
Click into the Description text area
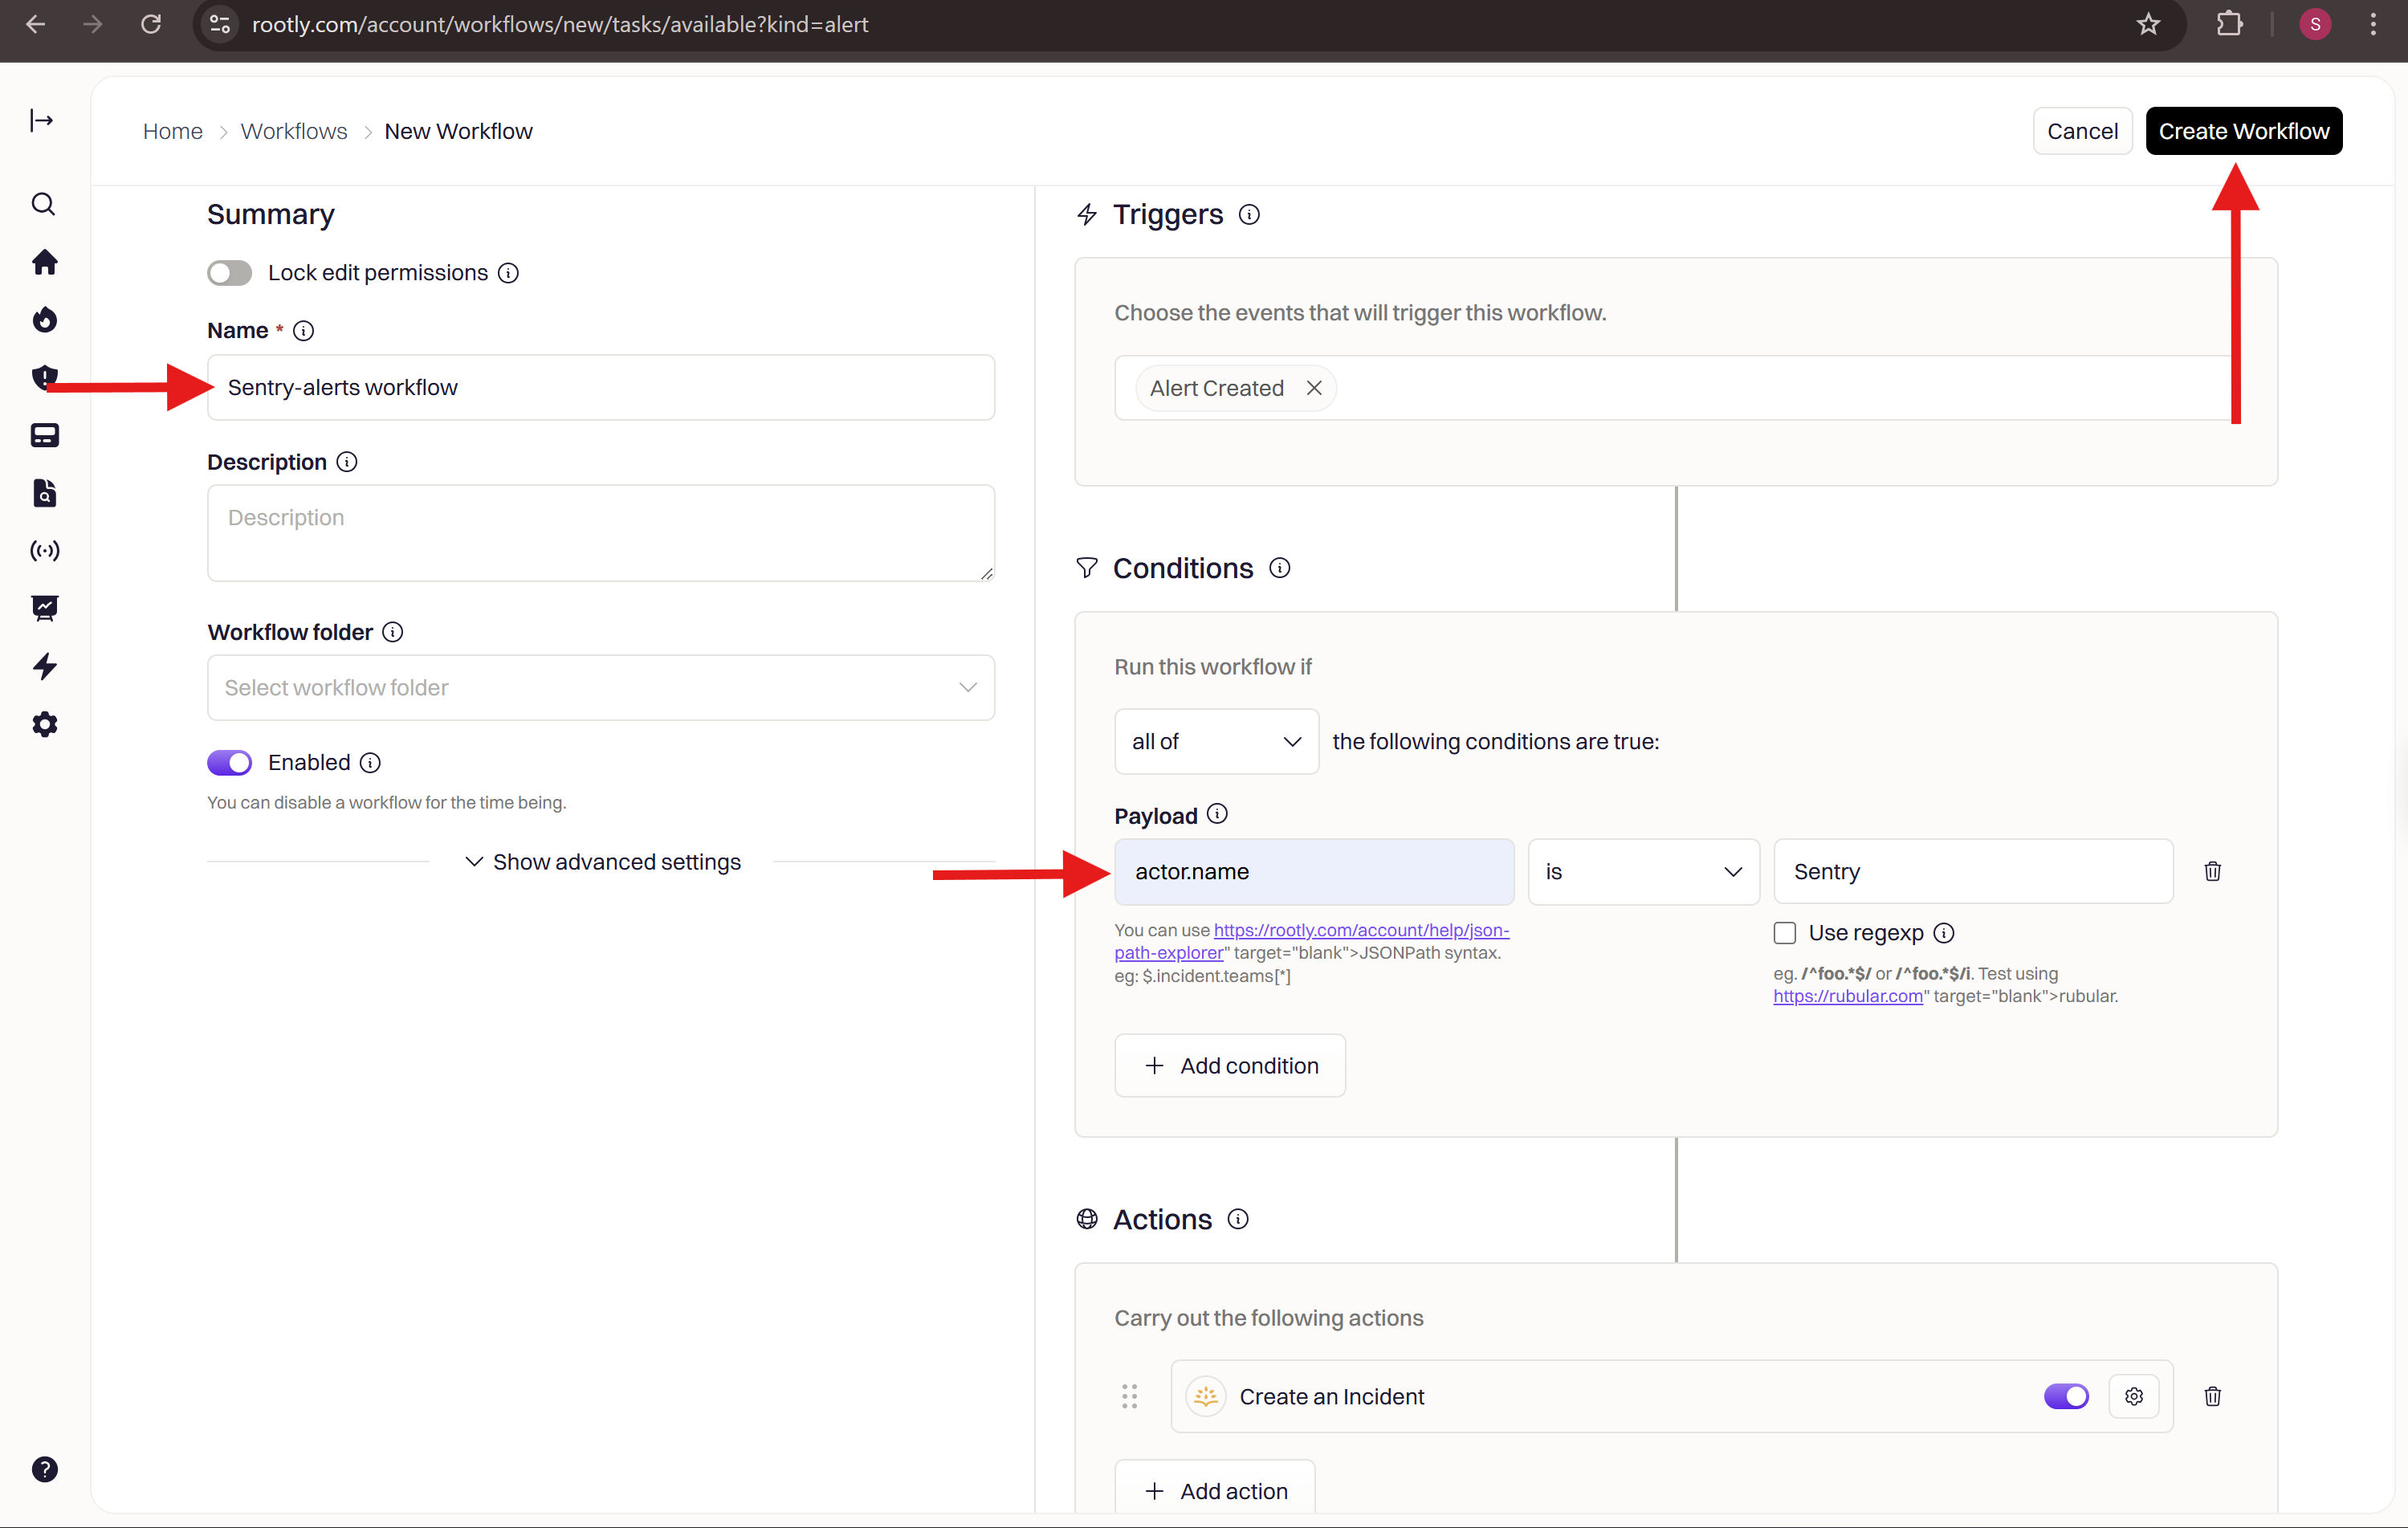[x=600, y=533]
